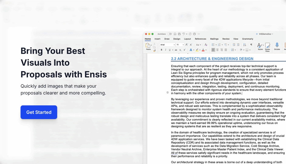Open the font color dropdown arrow
The height and width of the screenshot is (164, 286).
pos(206,50)
